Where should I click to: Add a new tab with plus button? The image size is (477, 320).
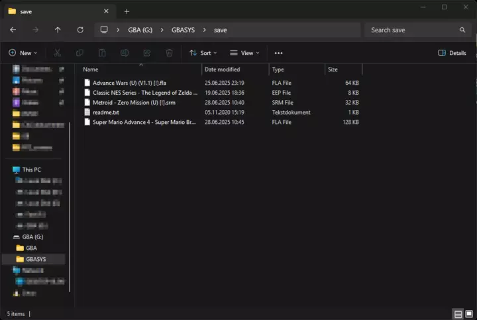tap(127, 11)
